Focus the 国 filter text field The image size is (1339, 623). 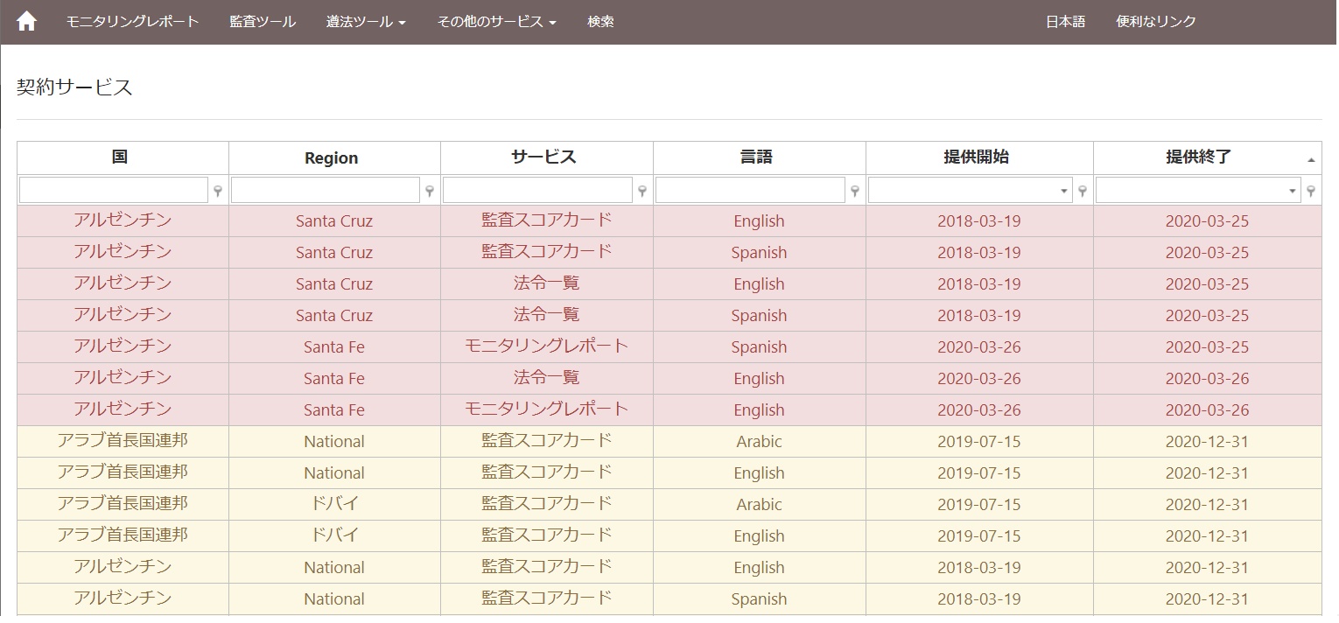(x=114, y=190)
